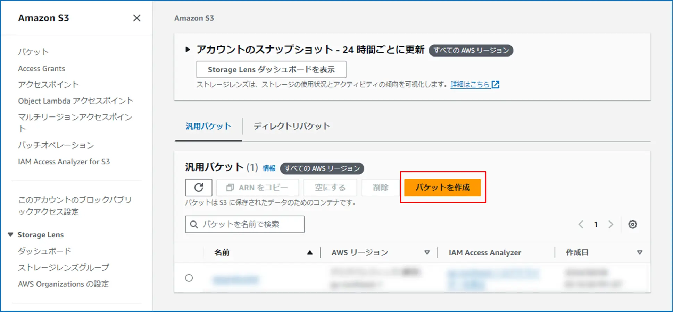Click the refresh buckets icon button
This screenshot has height=312, width=673.
click(199, 188)
